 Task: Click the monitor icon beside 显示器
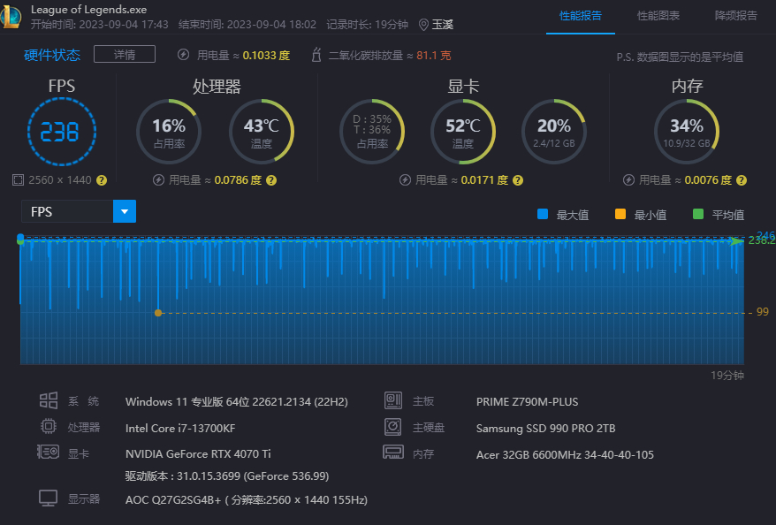tap(49, 498)
